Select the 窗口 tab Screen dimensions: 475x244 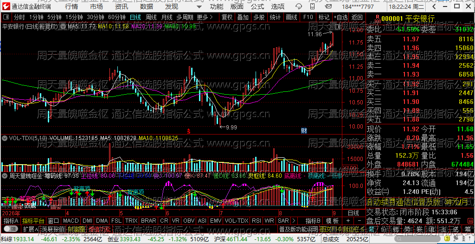pos(54,221)
